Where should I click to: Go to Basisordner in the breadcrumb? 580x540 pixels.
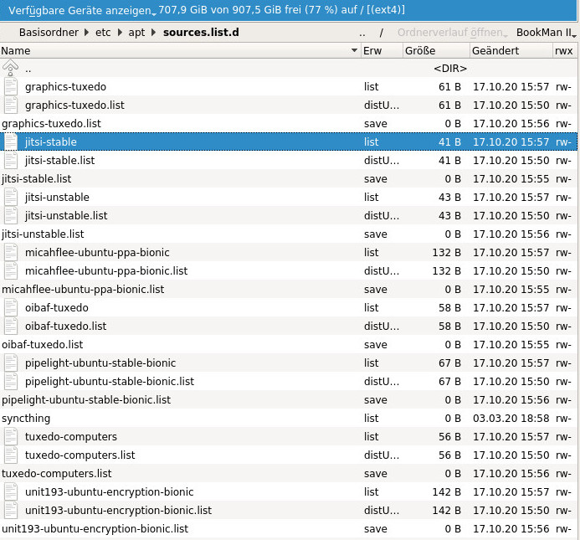tap(49, 33)
